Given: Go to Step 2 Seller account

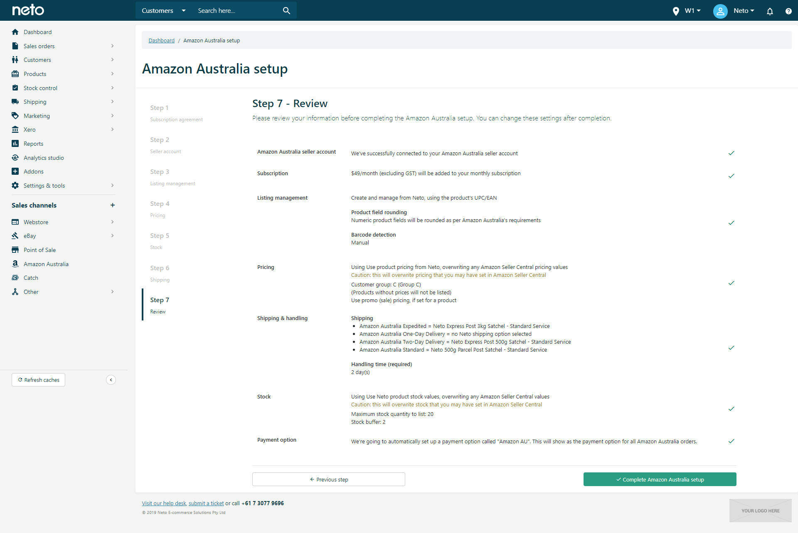Looking at the screenshot, I should click(x=165, y=145).
